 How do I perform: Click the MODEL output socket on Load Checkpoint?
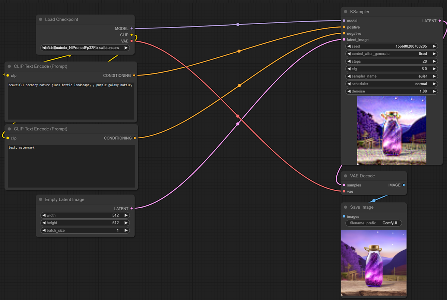click(131, 28)
